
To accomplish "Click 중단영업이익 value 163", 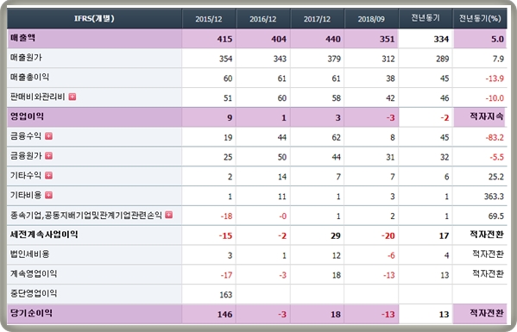I will click(x=226, y=295).
